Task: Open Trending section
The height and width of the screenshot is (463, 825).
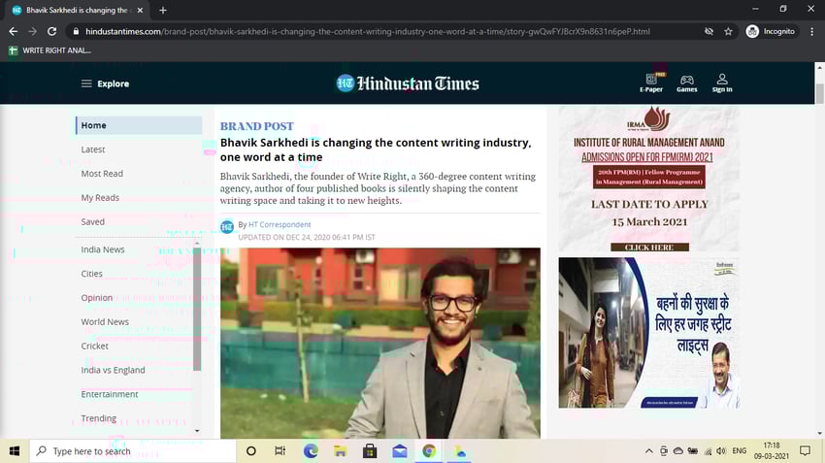Action: click(98, 418)
